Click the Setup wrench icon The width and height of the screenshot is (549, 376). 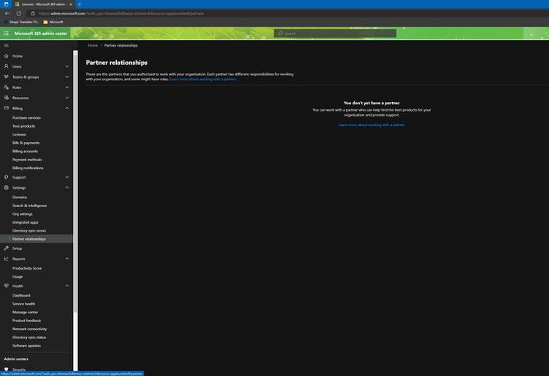click(x=7, y=248)
